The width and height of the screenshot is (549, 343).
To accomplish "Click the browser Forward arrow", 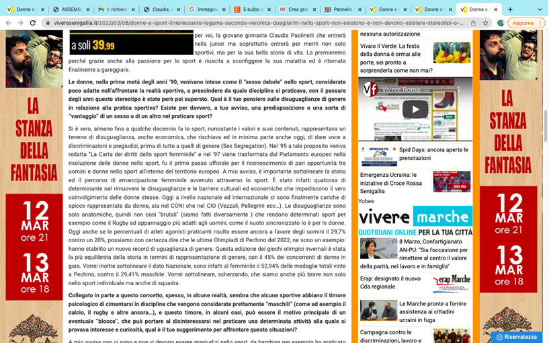I will tap(20, 23).
